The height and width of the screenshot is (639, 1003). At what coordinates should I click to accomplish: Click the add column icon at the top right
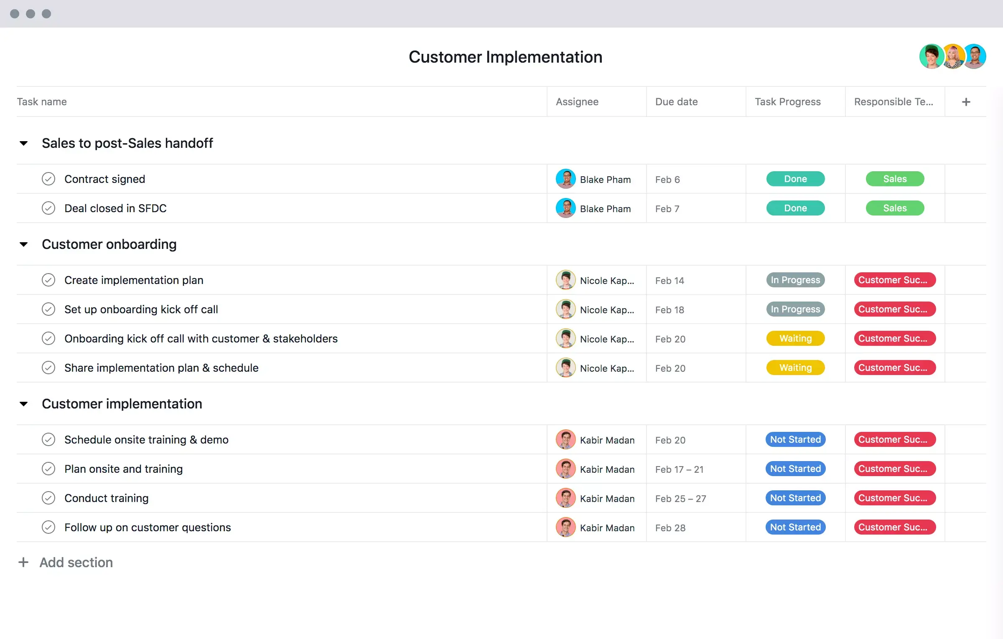(x=966, y=101)
